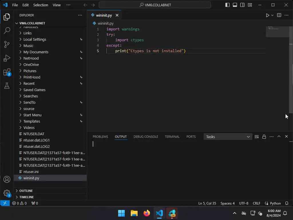The height and width of the screenshot is (220, 293).
Task: Split the editor right
Action: pyautogui.click(x=279, y=15)
